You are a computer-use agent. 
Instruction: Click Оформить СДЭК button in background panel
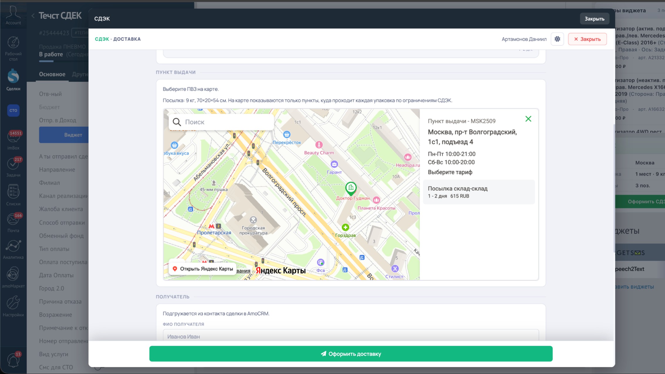point(640,202)
